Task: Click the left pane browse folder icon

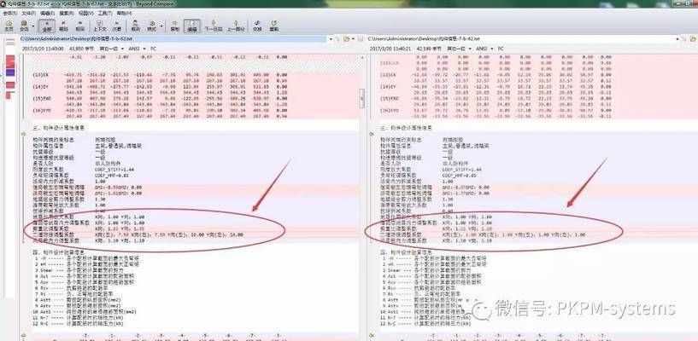Action: point(346,39)
